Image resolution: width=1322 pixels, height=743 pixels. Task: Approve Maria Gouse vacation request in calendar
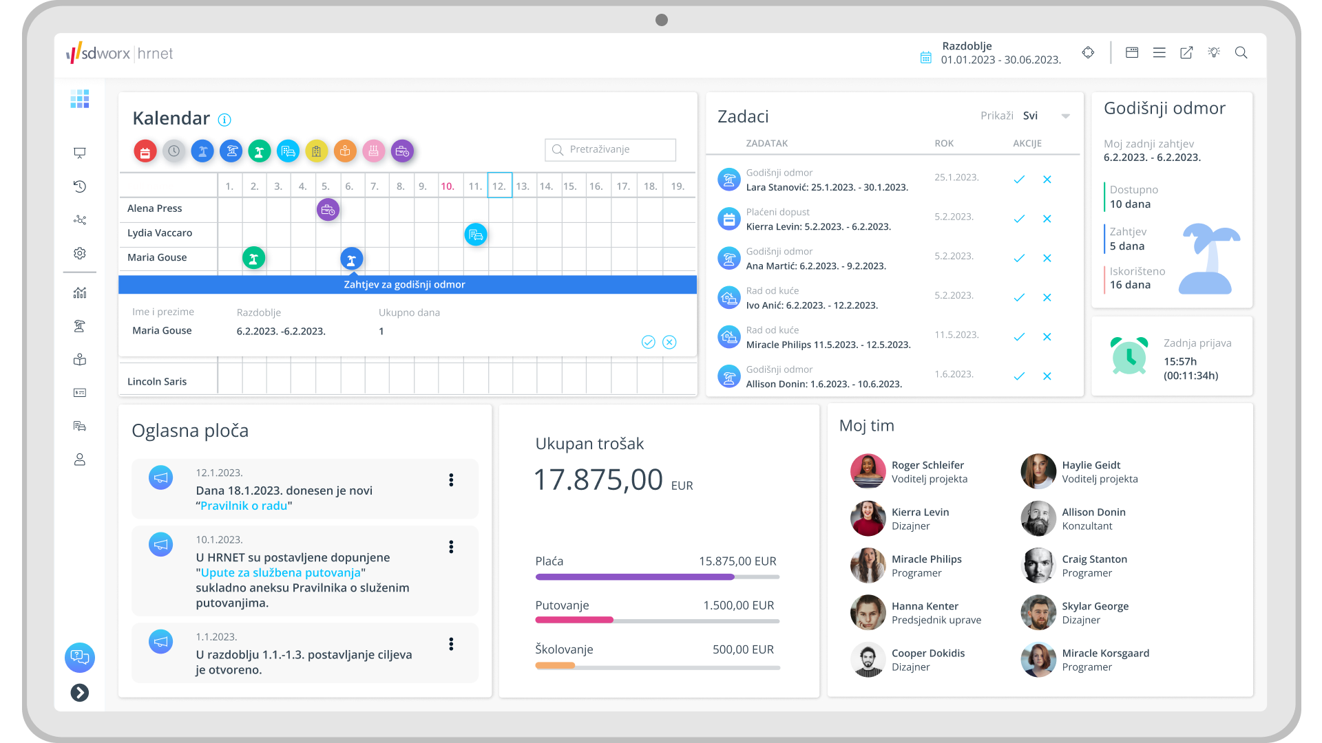click(648, 342)
